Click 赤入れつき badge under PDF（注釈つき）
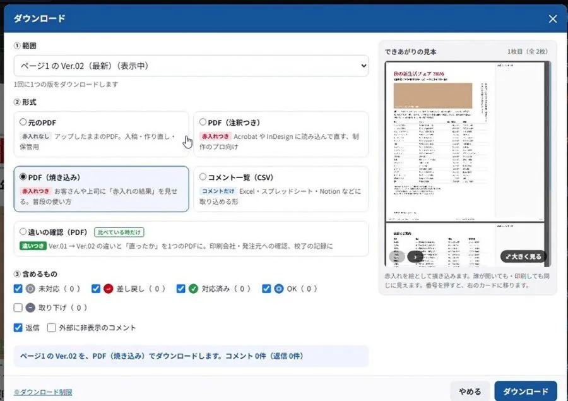The width and height of the screenshot is (568, 401). 215,136
